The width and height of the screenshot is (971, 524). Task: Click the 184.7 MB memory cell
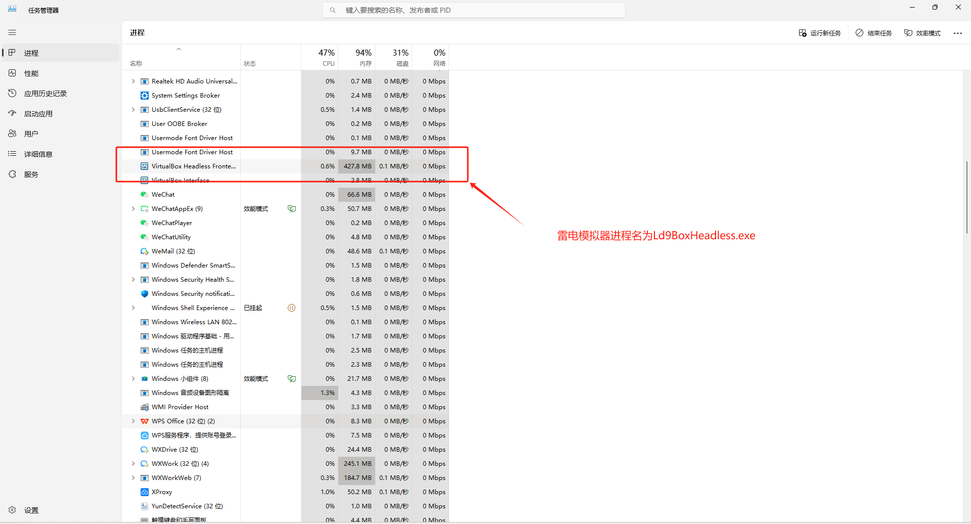coord(357,478)
